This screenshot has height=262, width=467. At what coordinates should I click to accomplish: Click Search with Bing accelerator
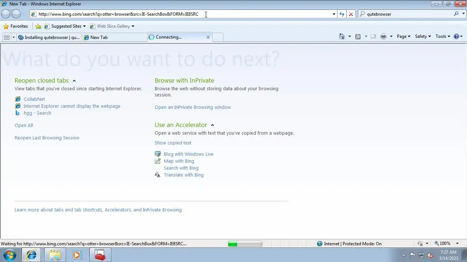coord(181,168)
